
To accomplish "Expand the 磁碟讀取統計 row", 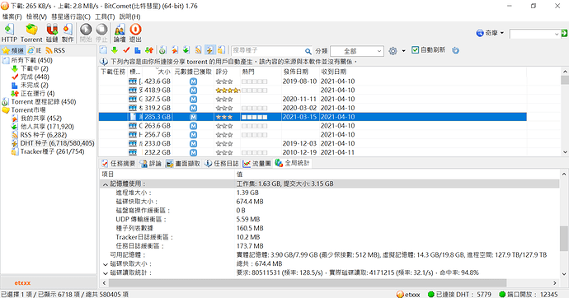I will pyautogui.click(x=105, y=273).
